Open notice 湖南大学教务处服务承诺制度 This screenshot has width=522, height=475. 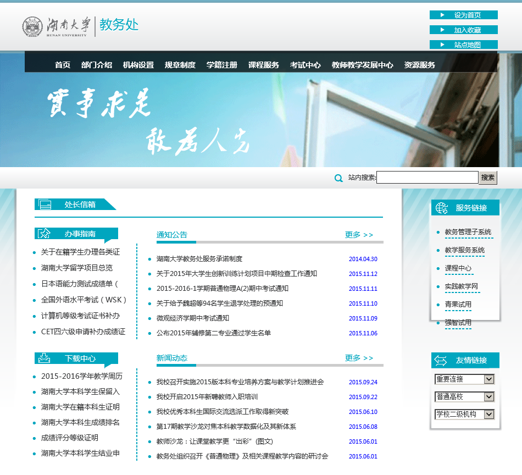click(x=199, y=259)
